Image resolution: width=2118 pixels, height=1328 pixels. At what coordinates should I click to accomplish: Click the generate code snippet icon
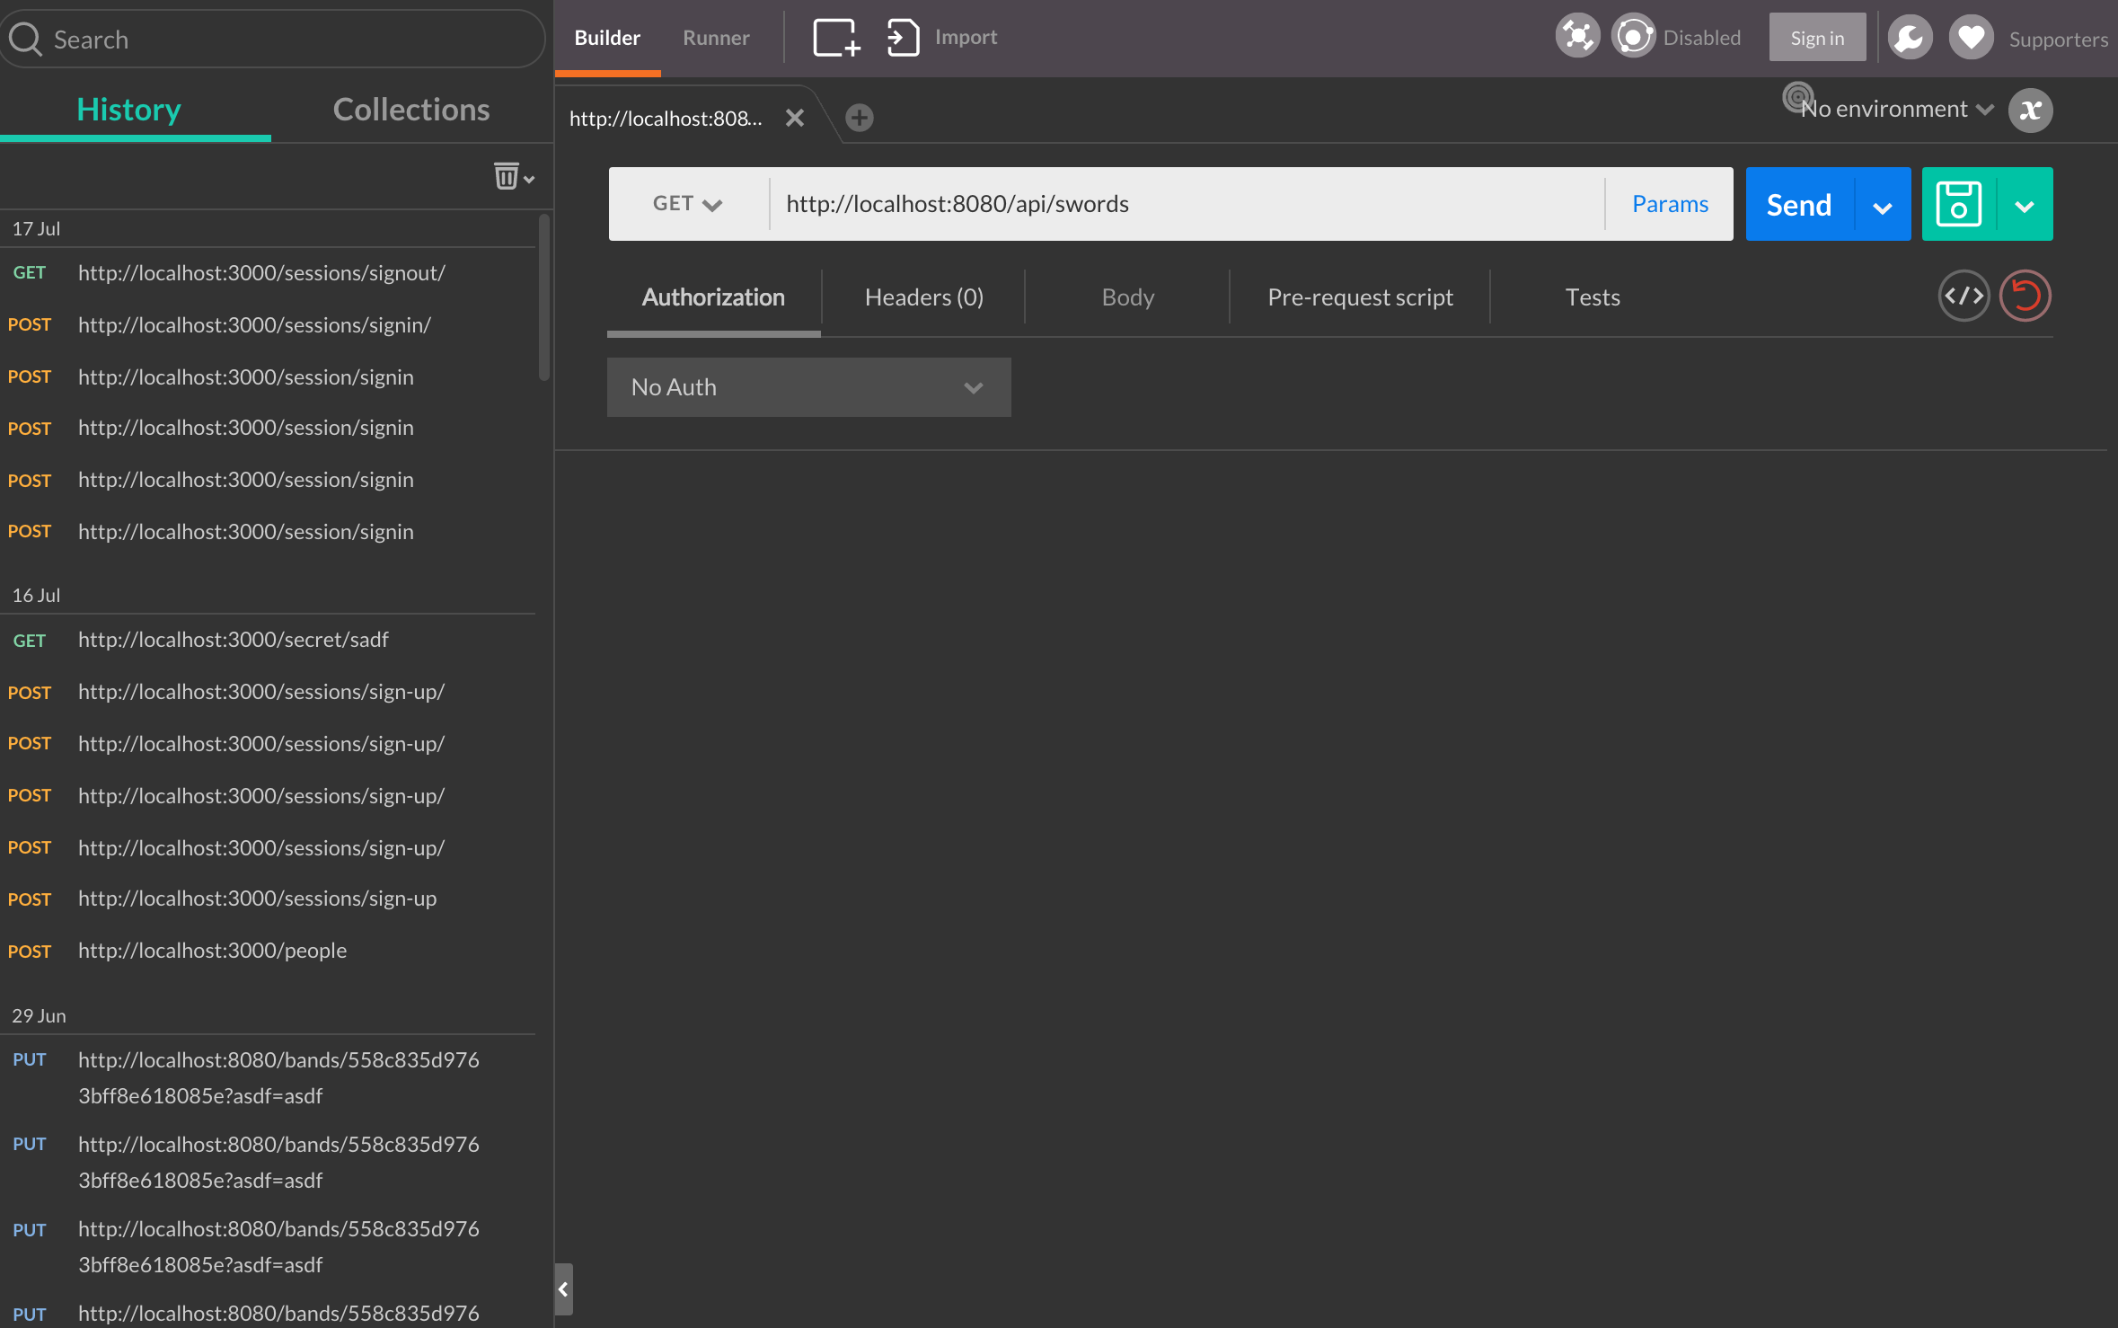coord(1964,296)
